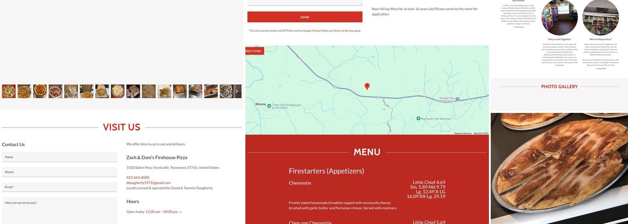The image size is (628, 224).
Task: Select Big South Fork Raceway map marker
Action: pos(419,119)
